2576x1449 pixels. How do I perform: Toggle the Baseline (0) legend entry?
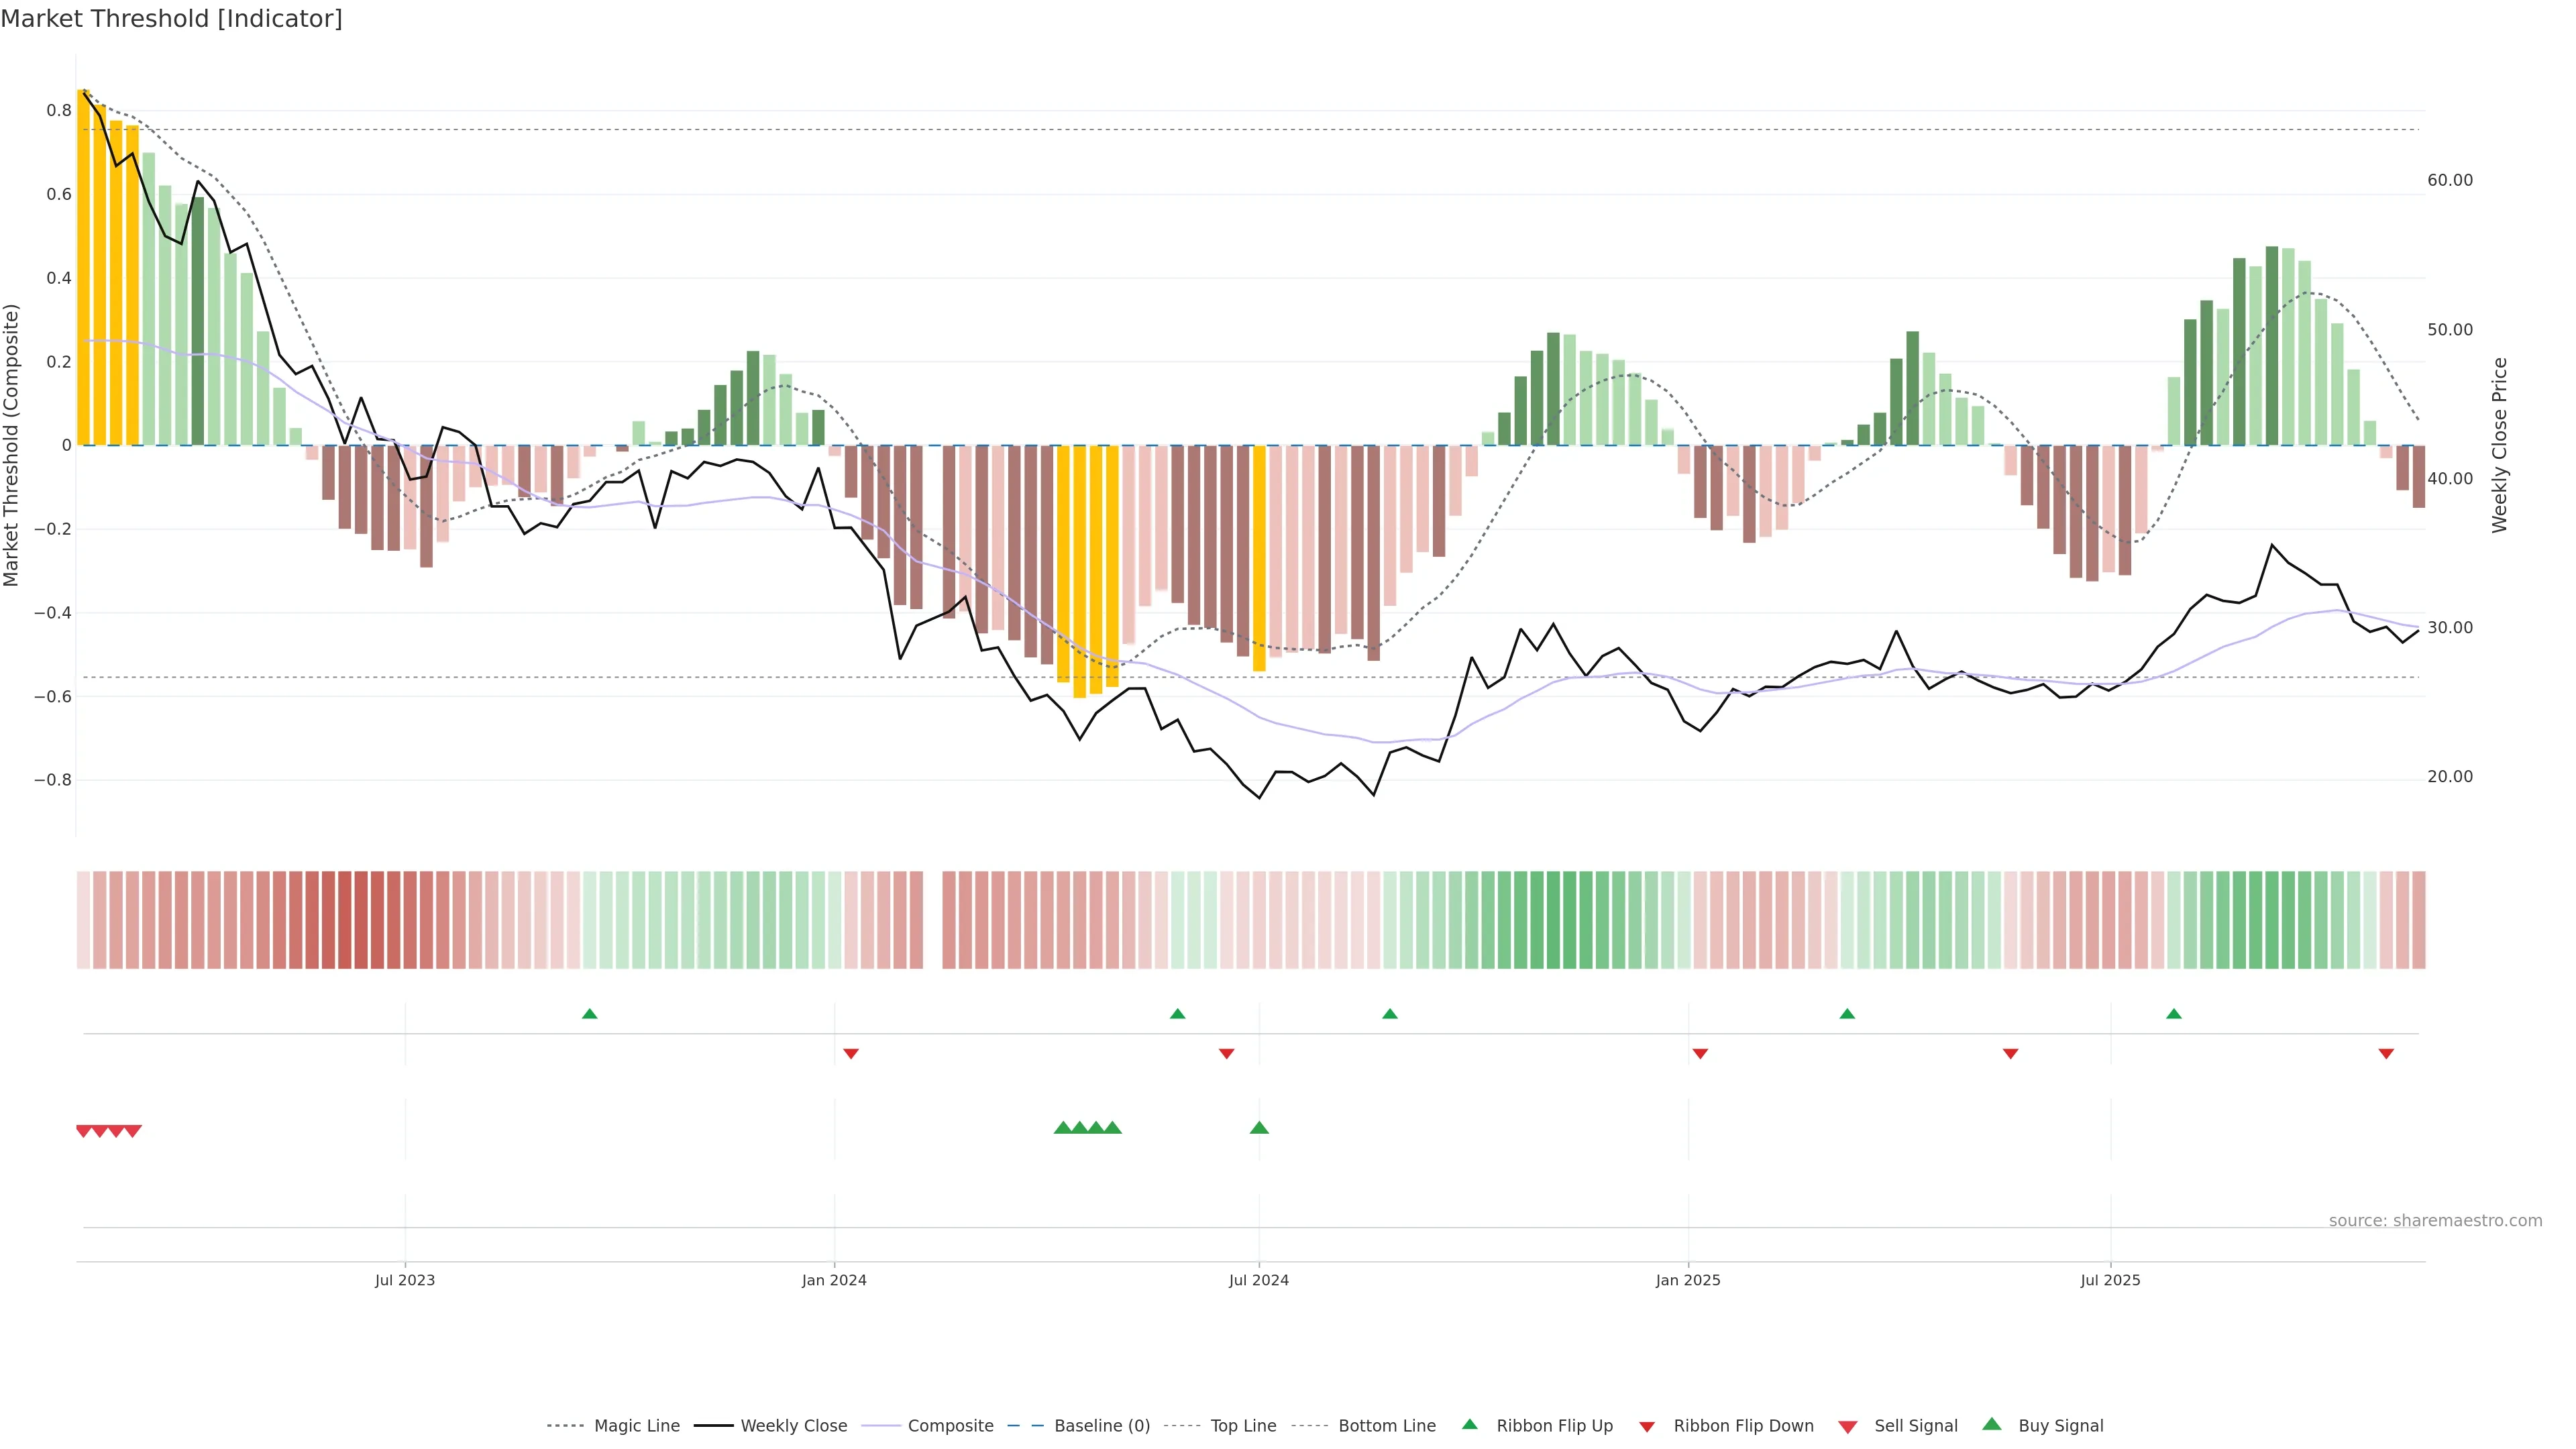pos(1101,1426)
